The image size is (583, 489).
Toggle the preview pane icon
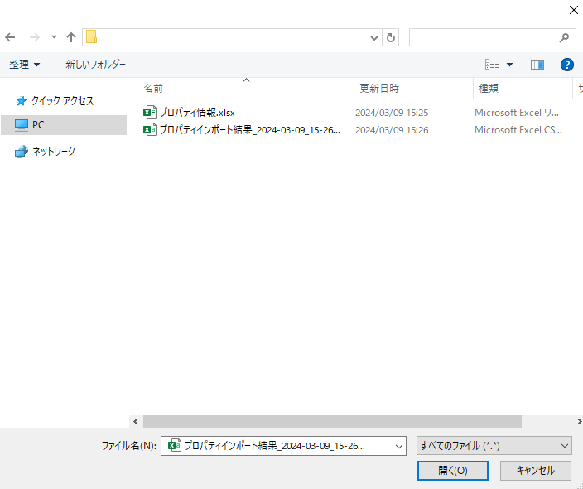(537, 65)
